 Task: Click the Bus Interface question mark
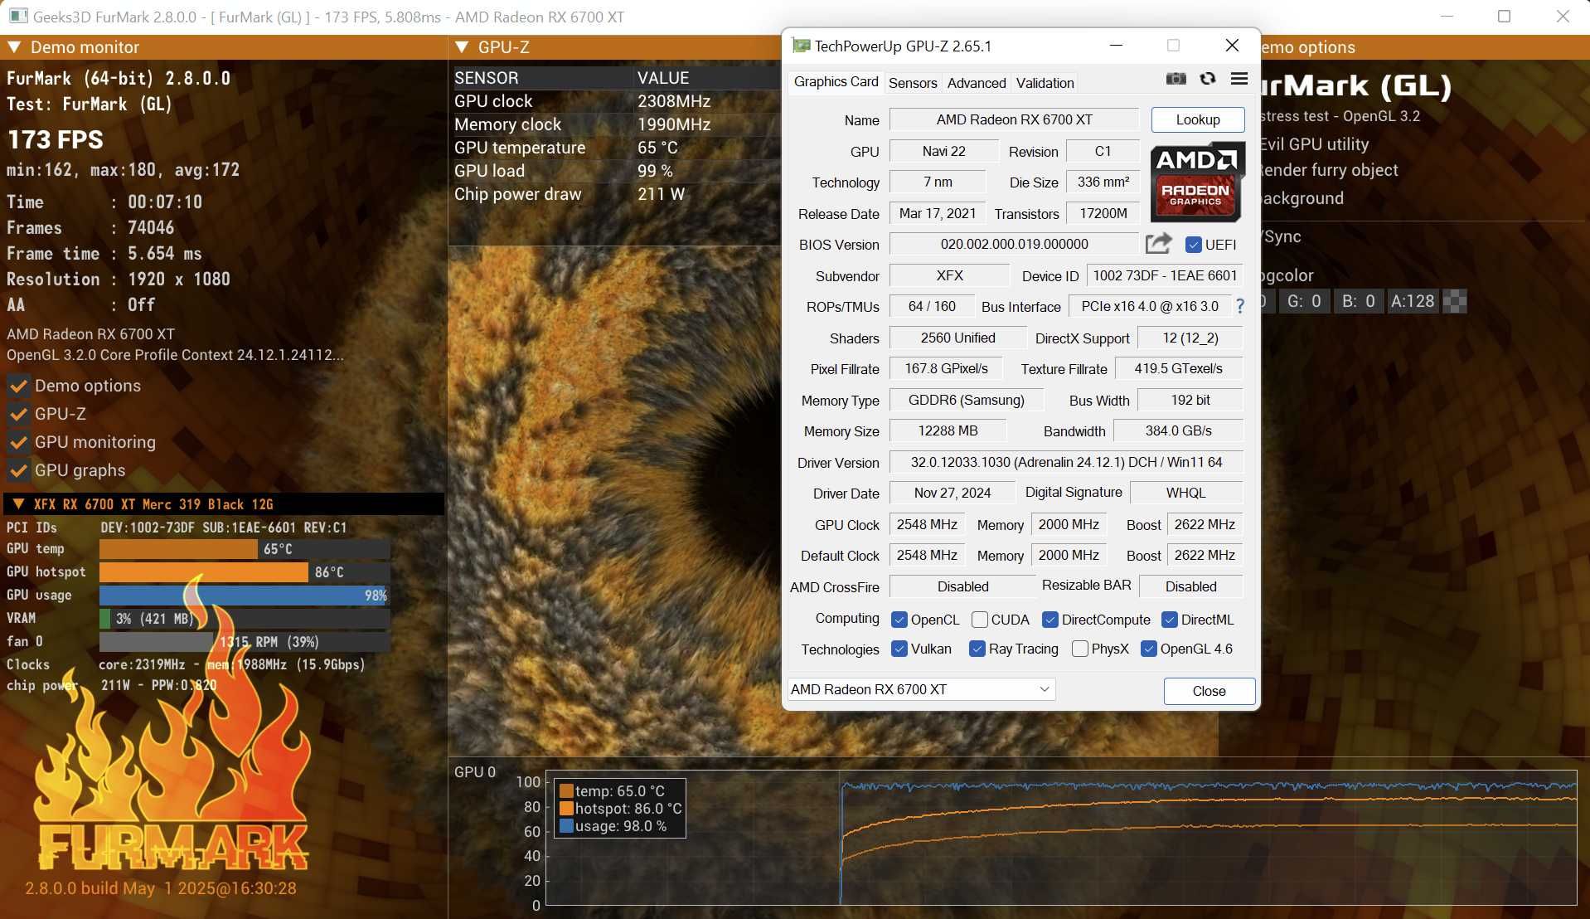click(x=1240, y=306)
